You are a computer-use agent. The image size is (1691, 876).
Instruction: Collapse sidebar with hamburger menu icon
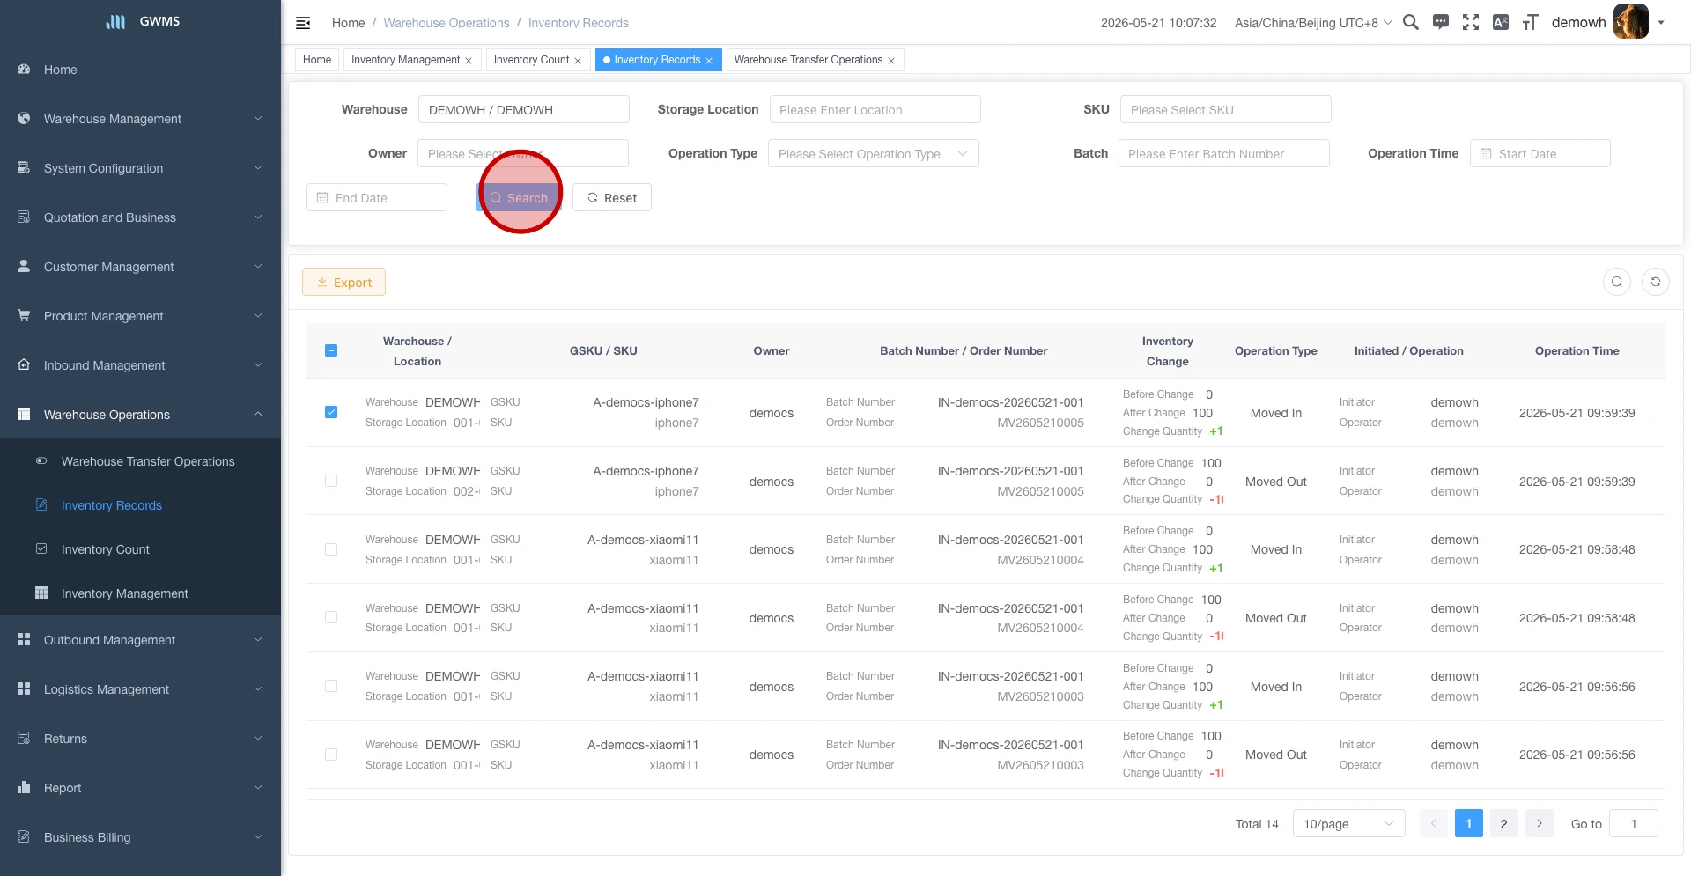coord(303,23)
